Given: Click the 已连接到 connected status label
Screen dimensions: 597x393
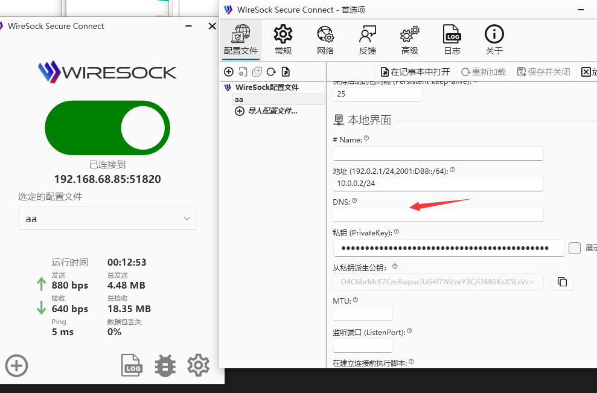Looking at the screenshot, I should click(107, 165).
